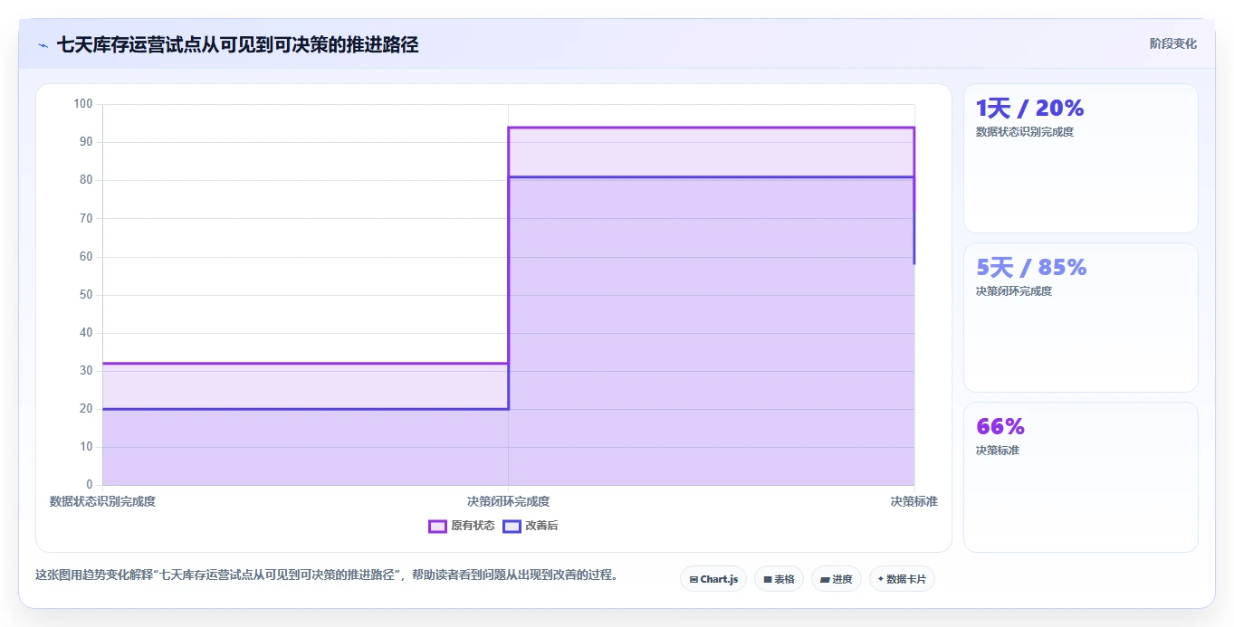Click the chart title 七天库存运营试点

[x=237, y=44]
